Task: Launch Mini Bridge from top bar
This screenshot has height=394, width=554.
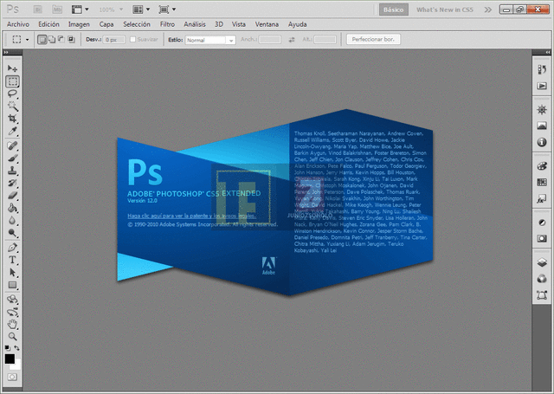Action: [57, 10]
